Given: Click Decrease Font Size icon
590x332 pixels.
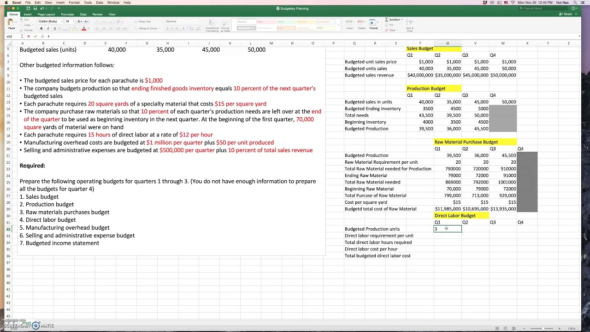Looking at the screenshot, I should (86, 21).
